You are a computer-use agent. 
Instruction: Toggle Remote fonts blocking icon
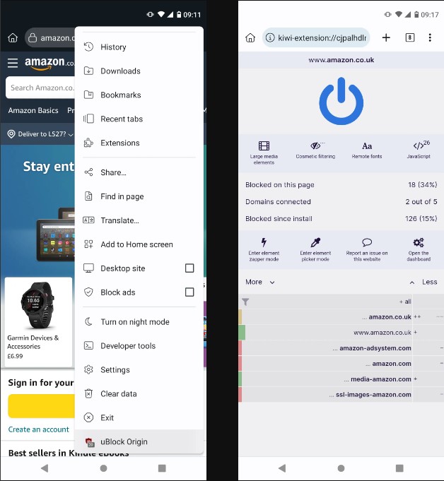tap(367, 146)
